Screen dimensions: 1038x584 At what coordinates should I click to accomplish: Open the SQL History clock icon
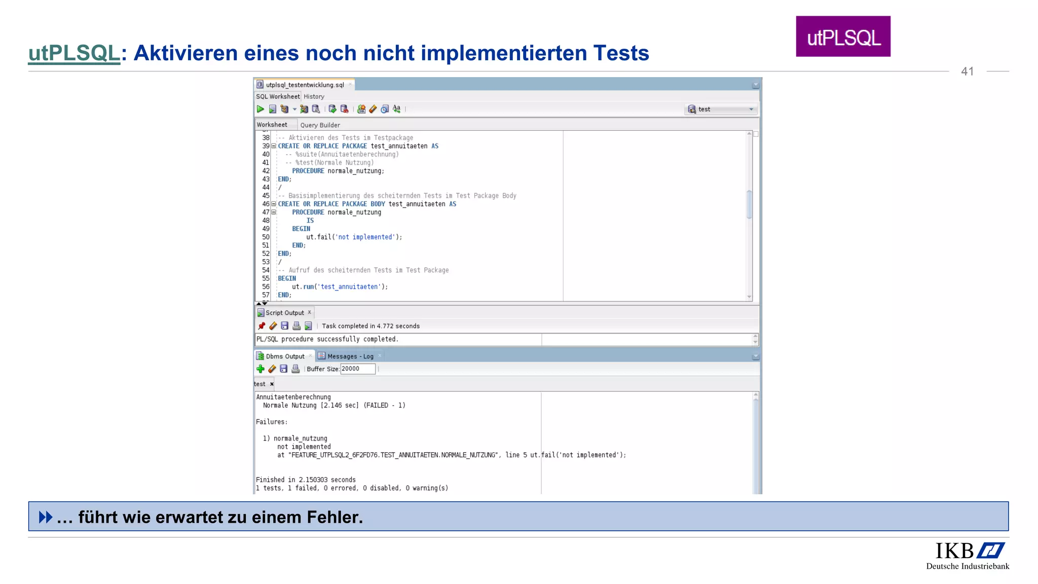[x=385, y=109]
